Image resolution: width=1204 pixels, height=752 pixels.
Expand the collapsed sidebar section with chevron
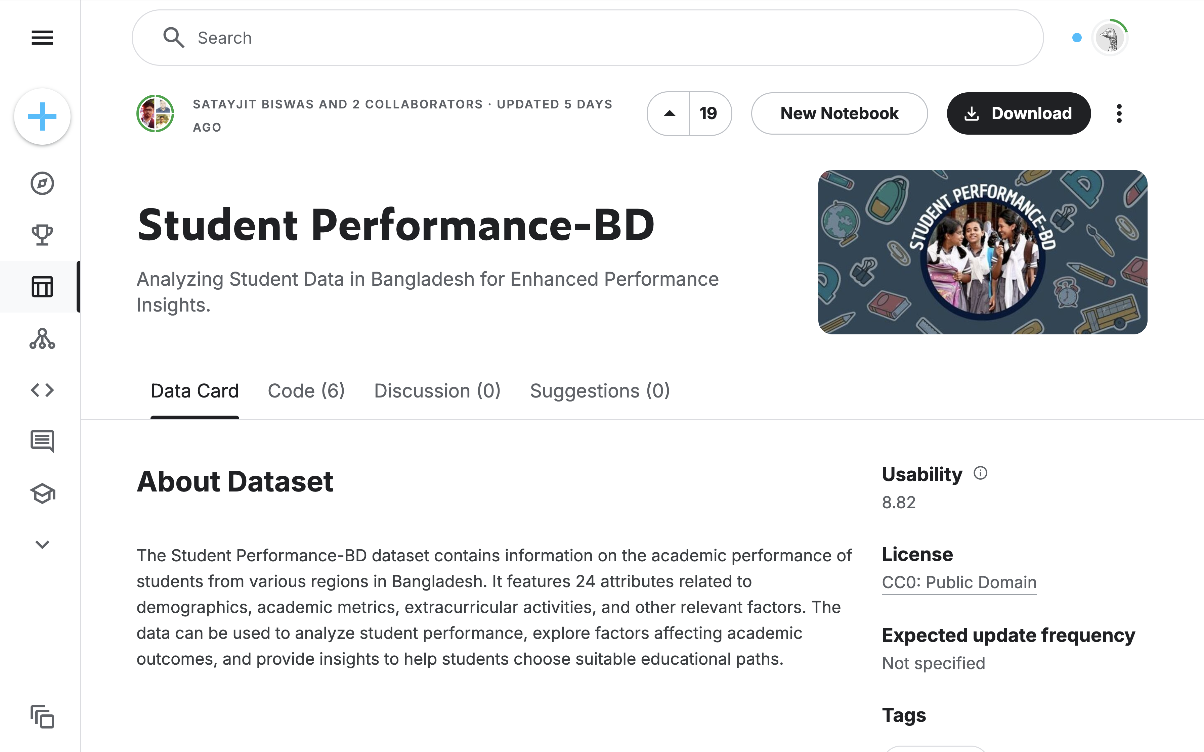pyautogui.click(x=42, y=545)
